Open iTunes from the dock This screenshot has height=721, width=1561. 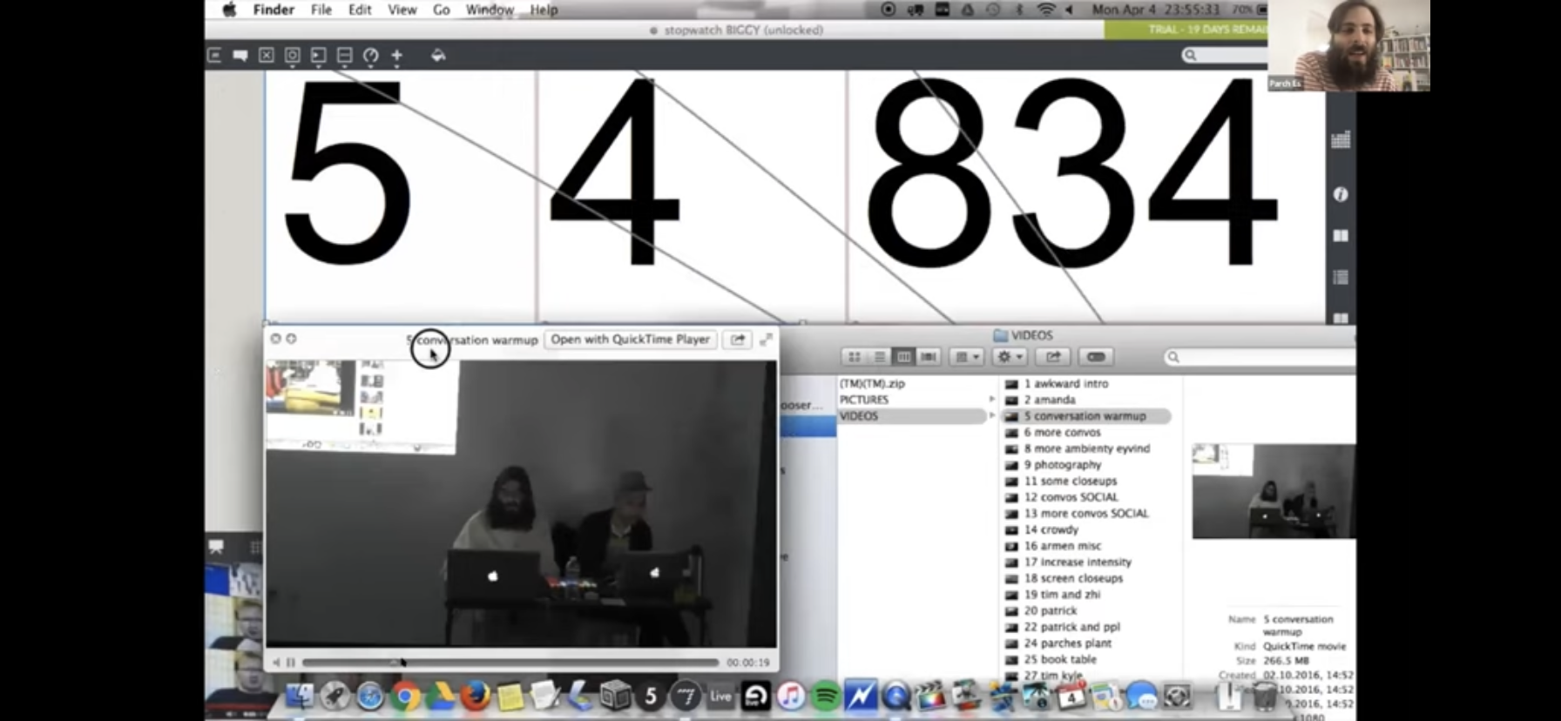click(x=790, y=696)
